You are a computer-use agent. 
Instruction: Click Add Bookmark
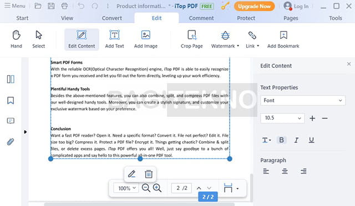pyautogui.click(x=283, y=39)
